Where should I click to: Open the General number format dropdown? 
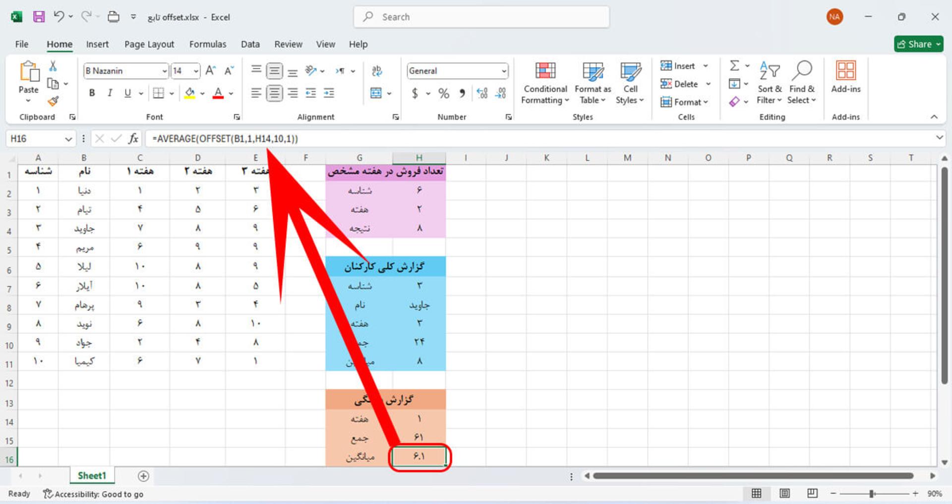coord(504,71)
